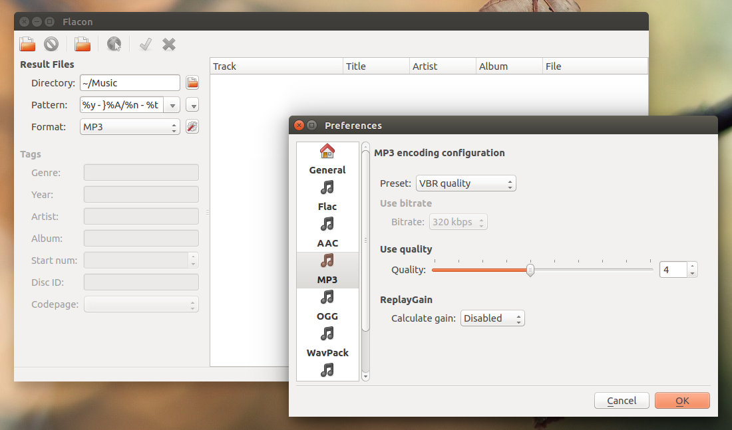Click the Preferences window maximize button
The image size is (732, 430).
tap(312, 125)
